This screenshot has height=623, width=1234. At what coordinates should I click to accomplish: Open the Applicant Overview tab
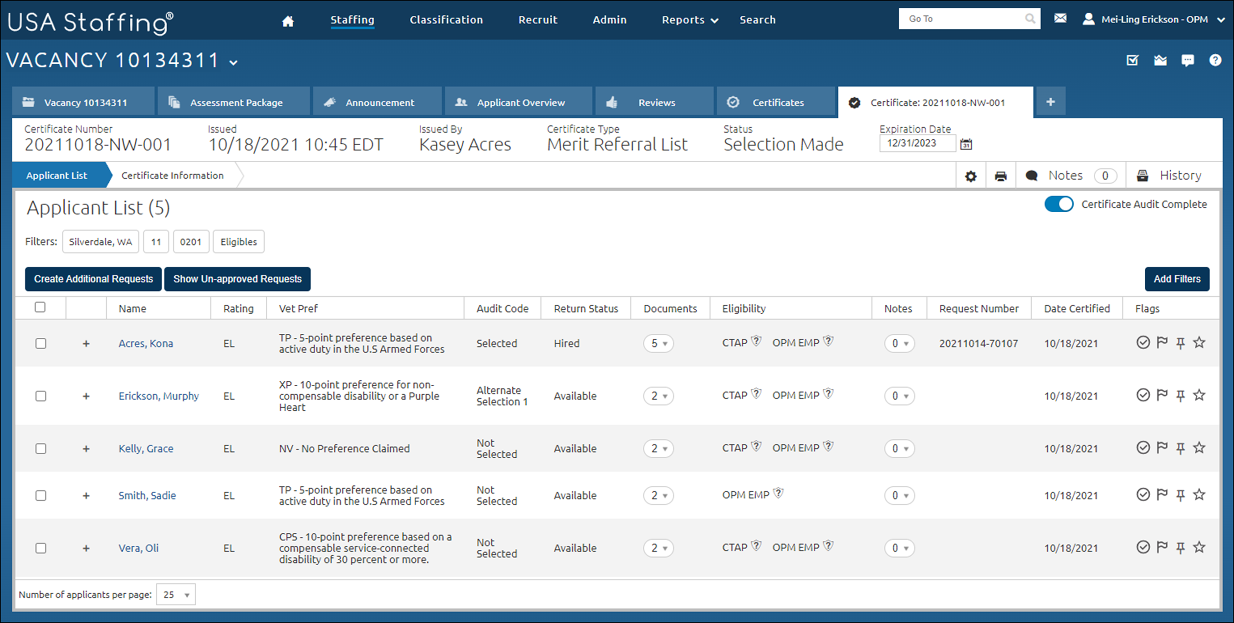click(x=520, y=102)
